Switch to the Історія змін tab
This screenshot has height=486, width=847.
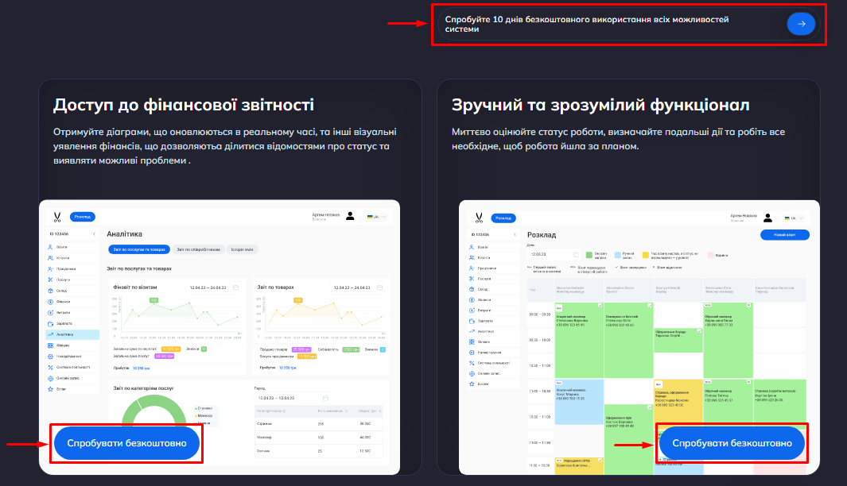(x=242, y=249)
